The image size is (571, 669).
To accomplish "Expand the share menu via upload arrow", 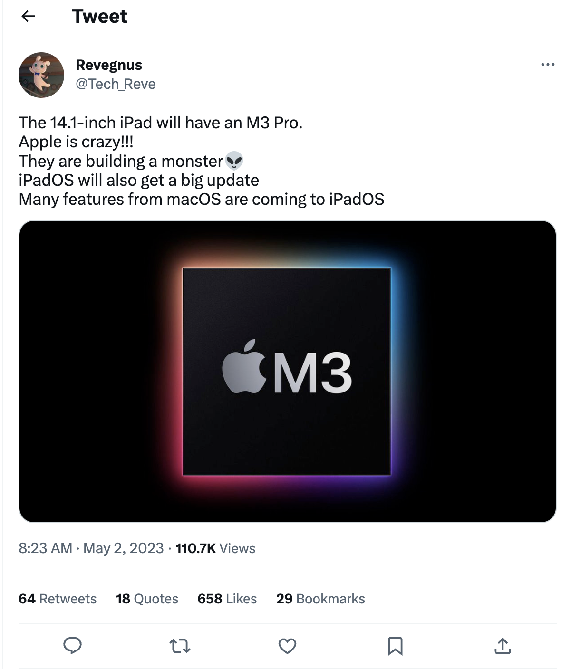I will pos(503,646).
